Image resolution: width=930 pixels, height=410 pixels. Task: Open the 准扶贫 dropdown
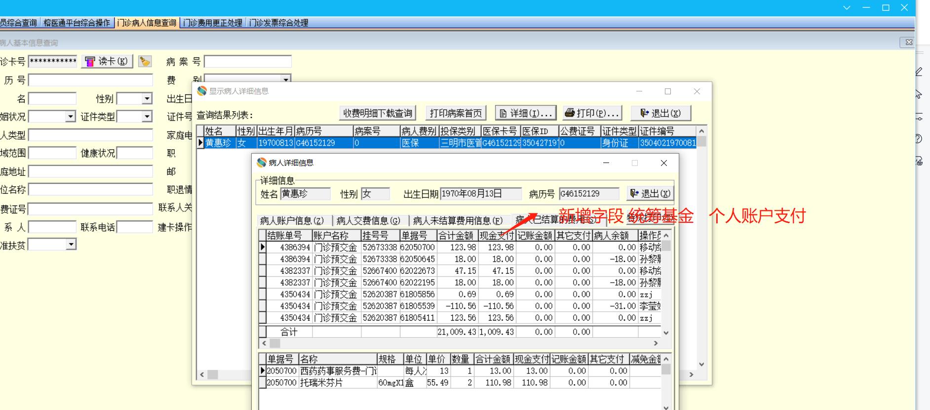[71, 245]
